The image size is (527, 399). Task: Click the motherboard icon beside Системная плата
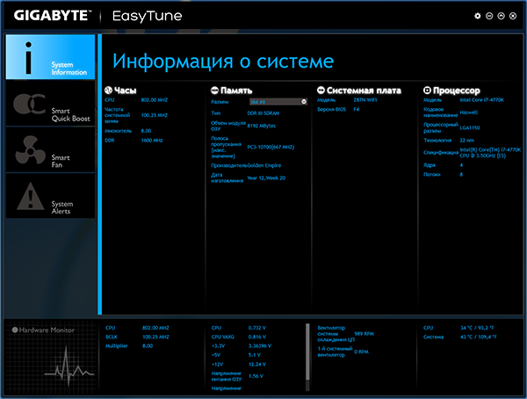(x=321, y=91)
